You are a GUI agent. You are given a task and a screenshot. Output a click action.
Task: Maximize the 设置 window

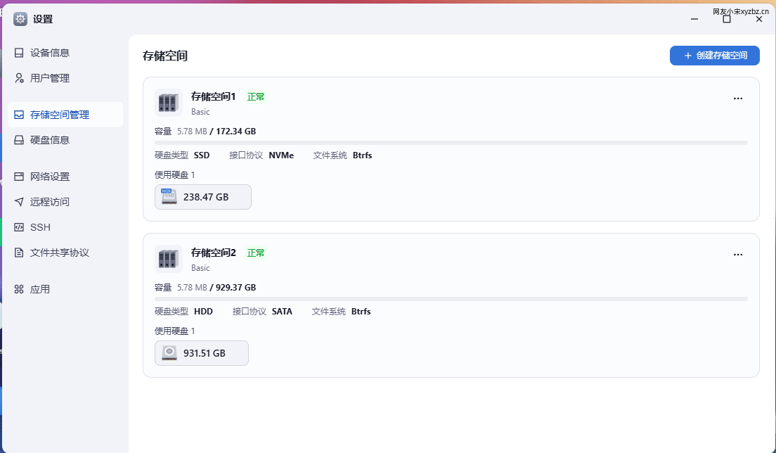click(x=727, y=19)
